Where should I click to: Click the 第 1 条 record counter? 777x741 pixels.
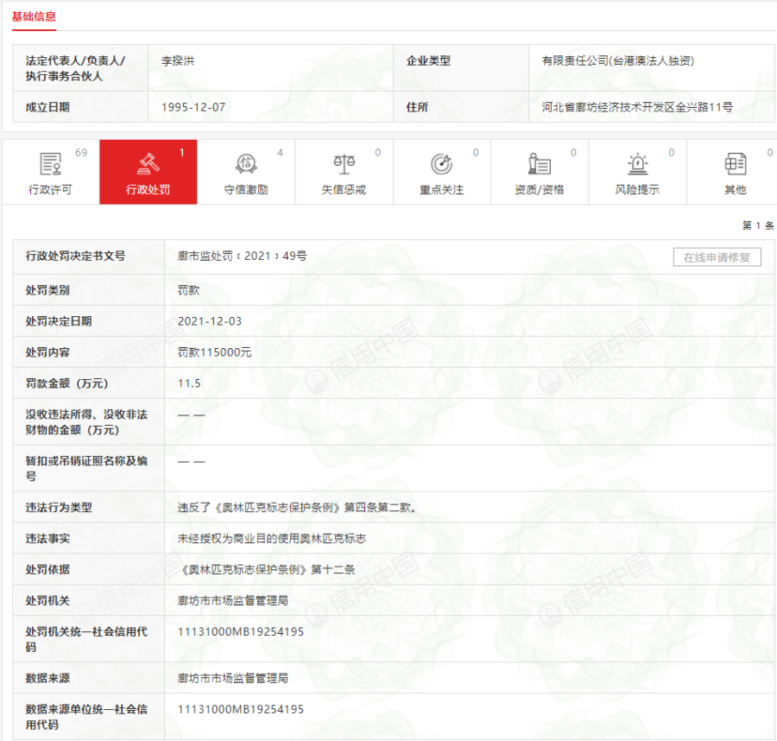758,225
